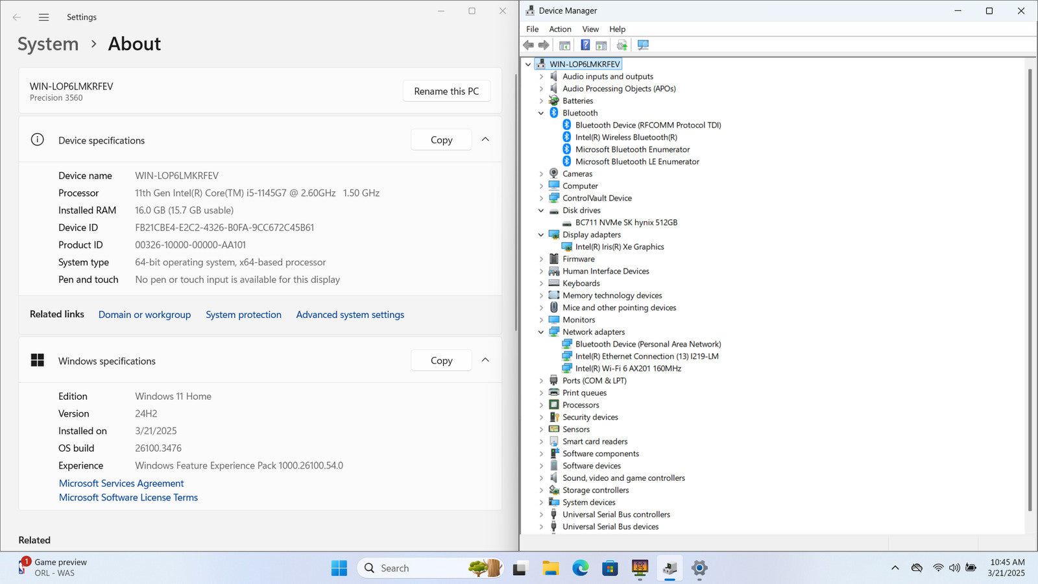
Task: Copy the Windows specifications
Action: point(441,360)
